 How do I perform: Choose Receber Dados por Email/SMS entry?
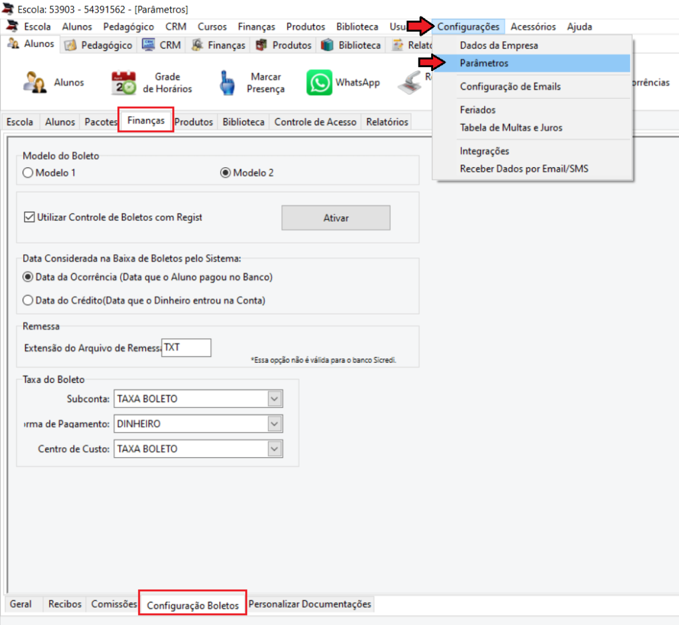click(532, 169)
